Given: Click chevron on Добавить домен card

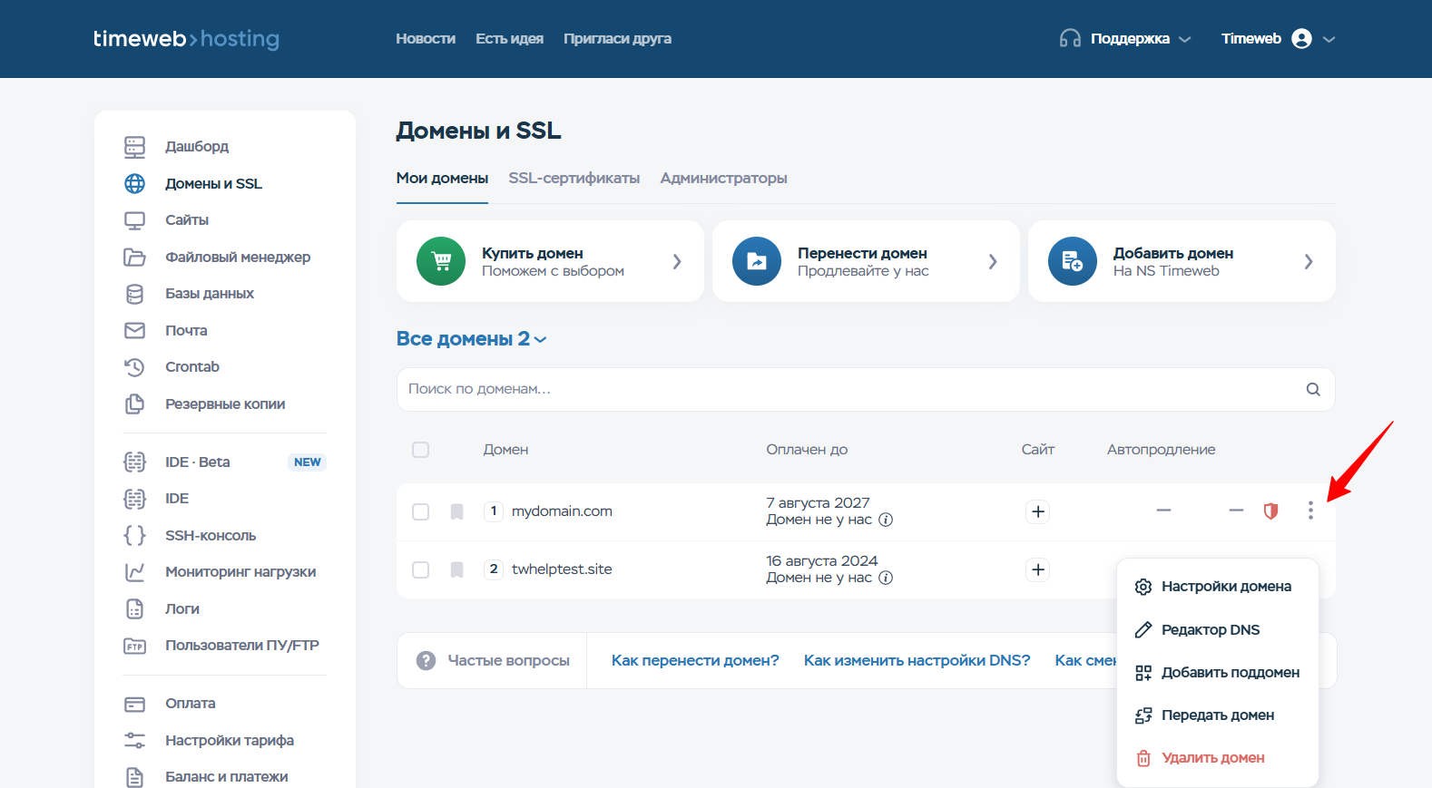Looking at the screenshot, I should (x=1309, y=261).
